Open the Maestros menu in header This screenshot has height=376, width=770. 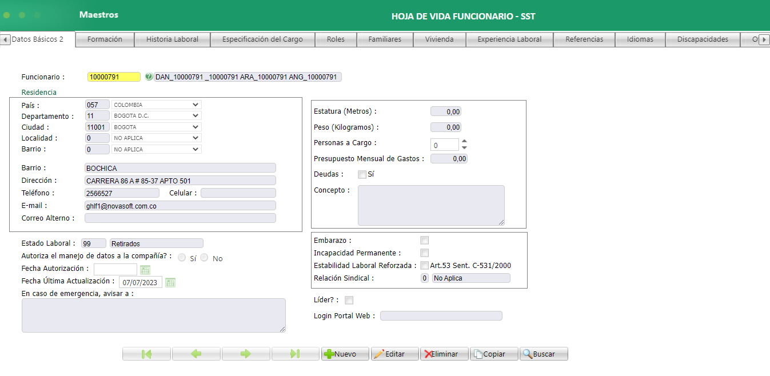pyautogui.click(x=99, y=15)
